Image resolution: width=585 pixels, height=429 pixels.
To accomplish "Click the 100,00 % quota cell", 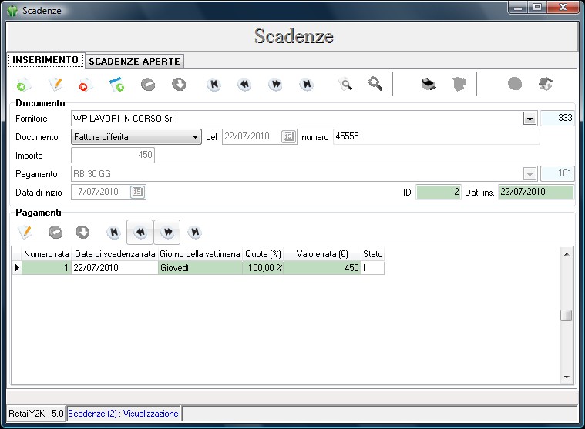I will [x=263, y=267].
